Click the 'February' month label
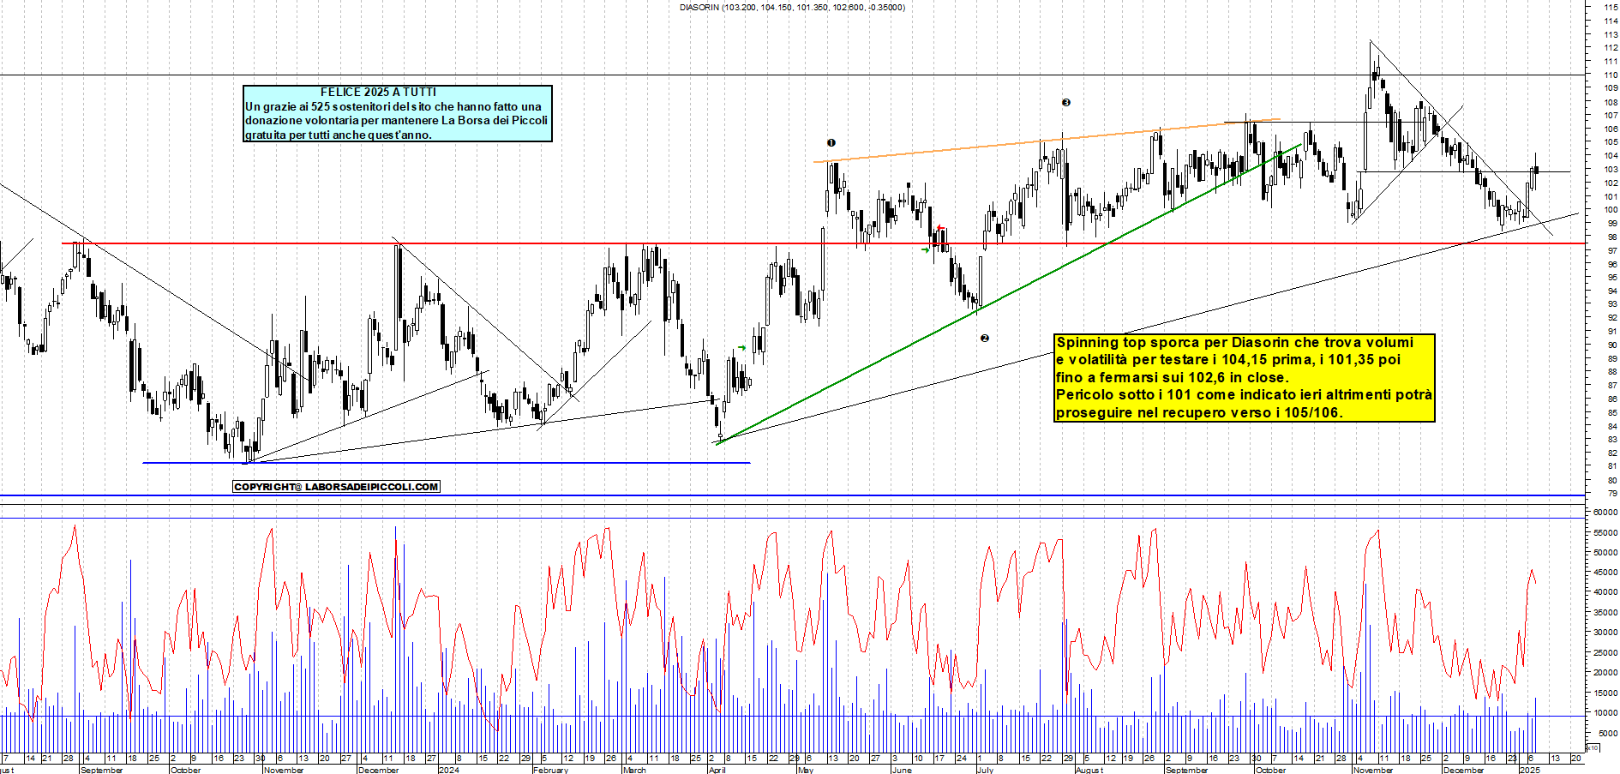 550,770
